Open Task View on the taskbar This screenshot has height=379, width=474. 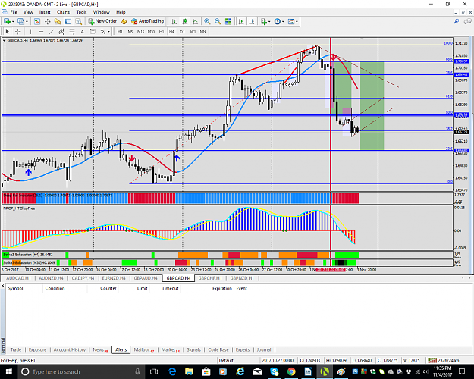pos(154,371)
